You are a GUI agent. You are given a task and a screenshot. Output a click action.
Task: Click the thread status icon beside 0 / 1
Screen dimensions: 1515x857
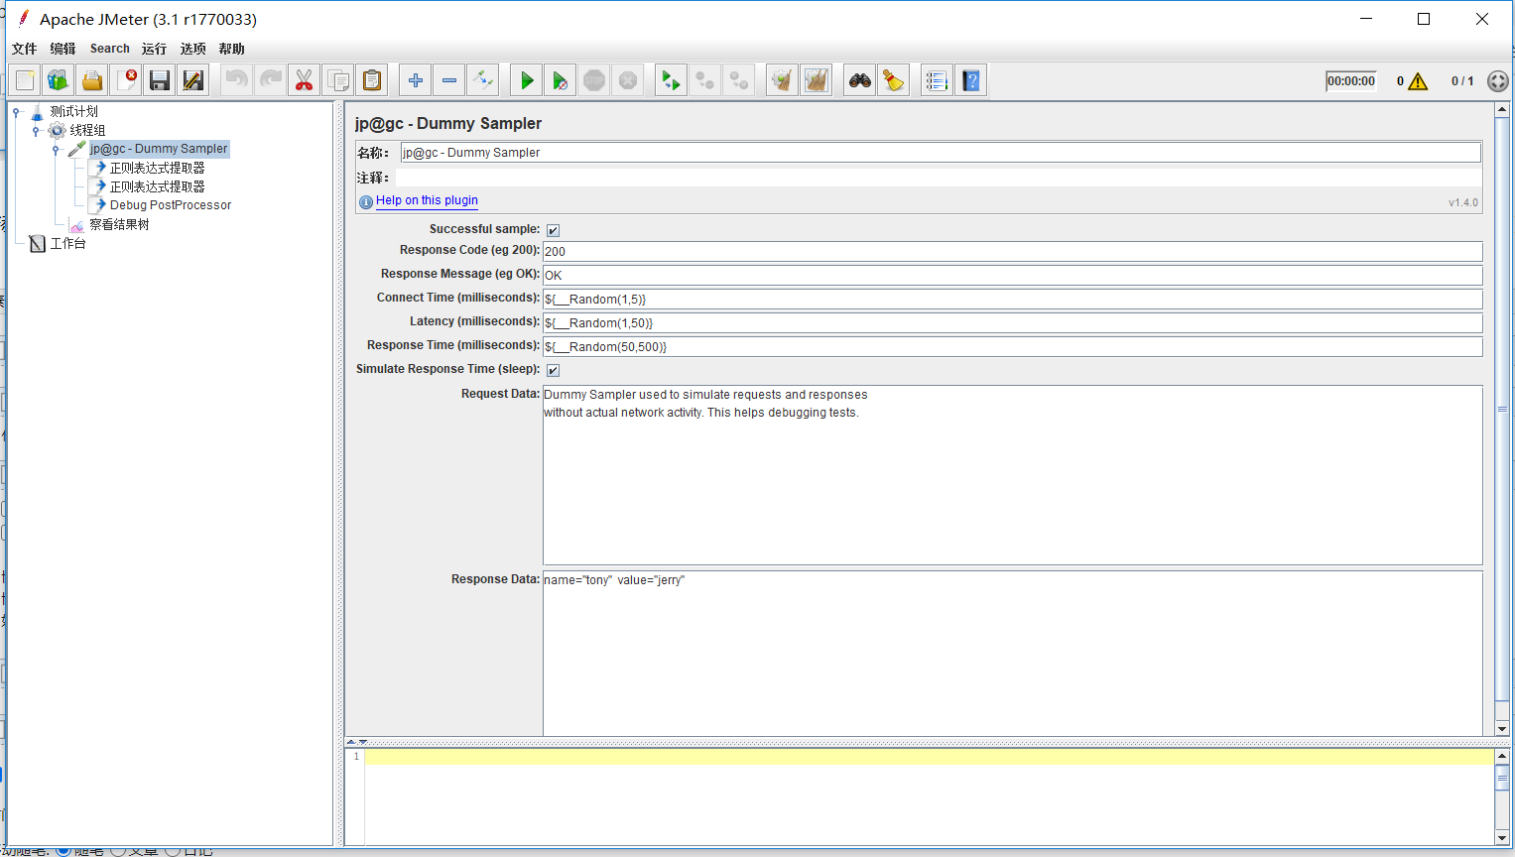(x=1498, y=81)
